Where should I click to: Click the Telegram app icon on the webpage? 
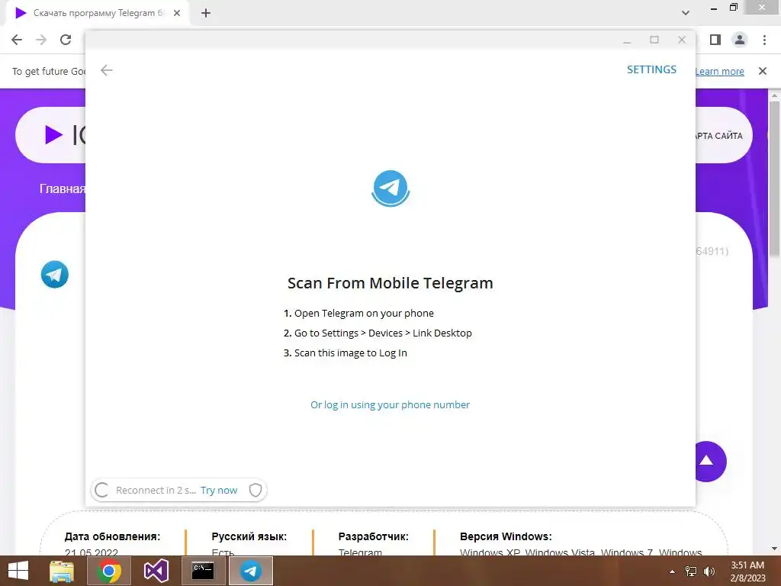55,274
